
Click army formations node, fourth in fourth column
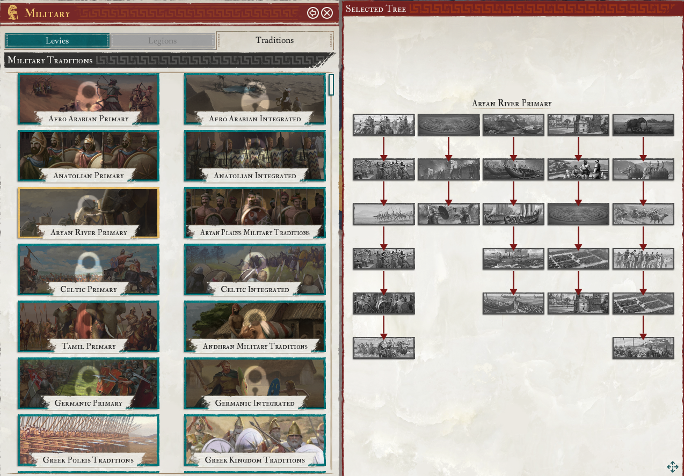(578, 259)
